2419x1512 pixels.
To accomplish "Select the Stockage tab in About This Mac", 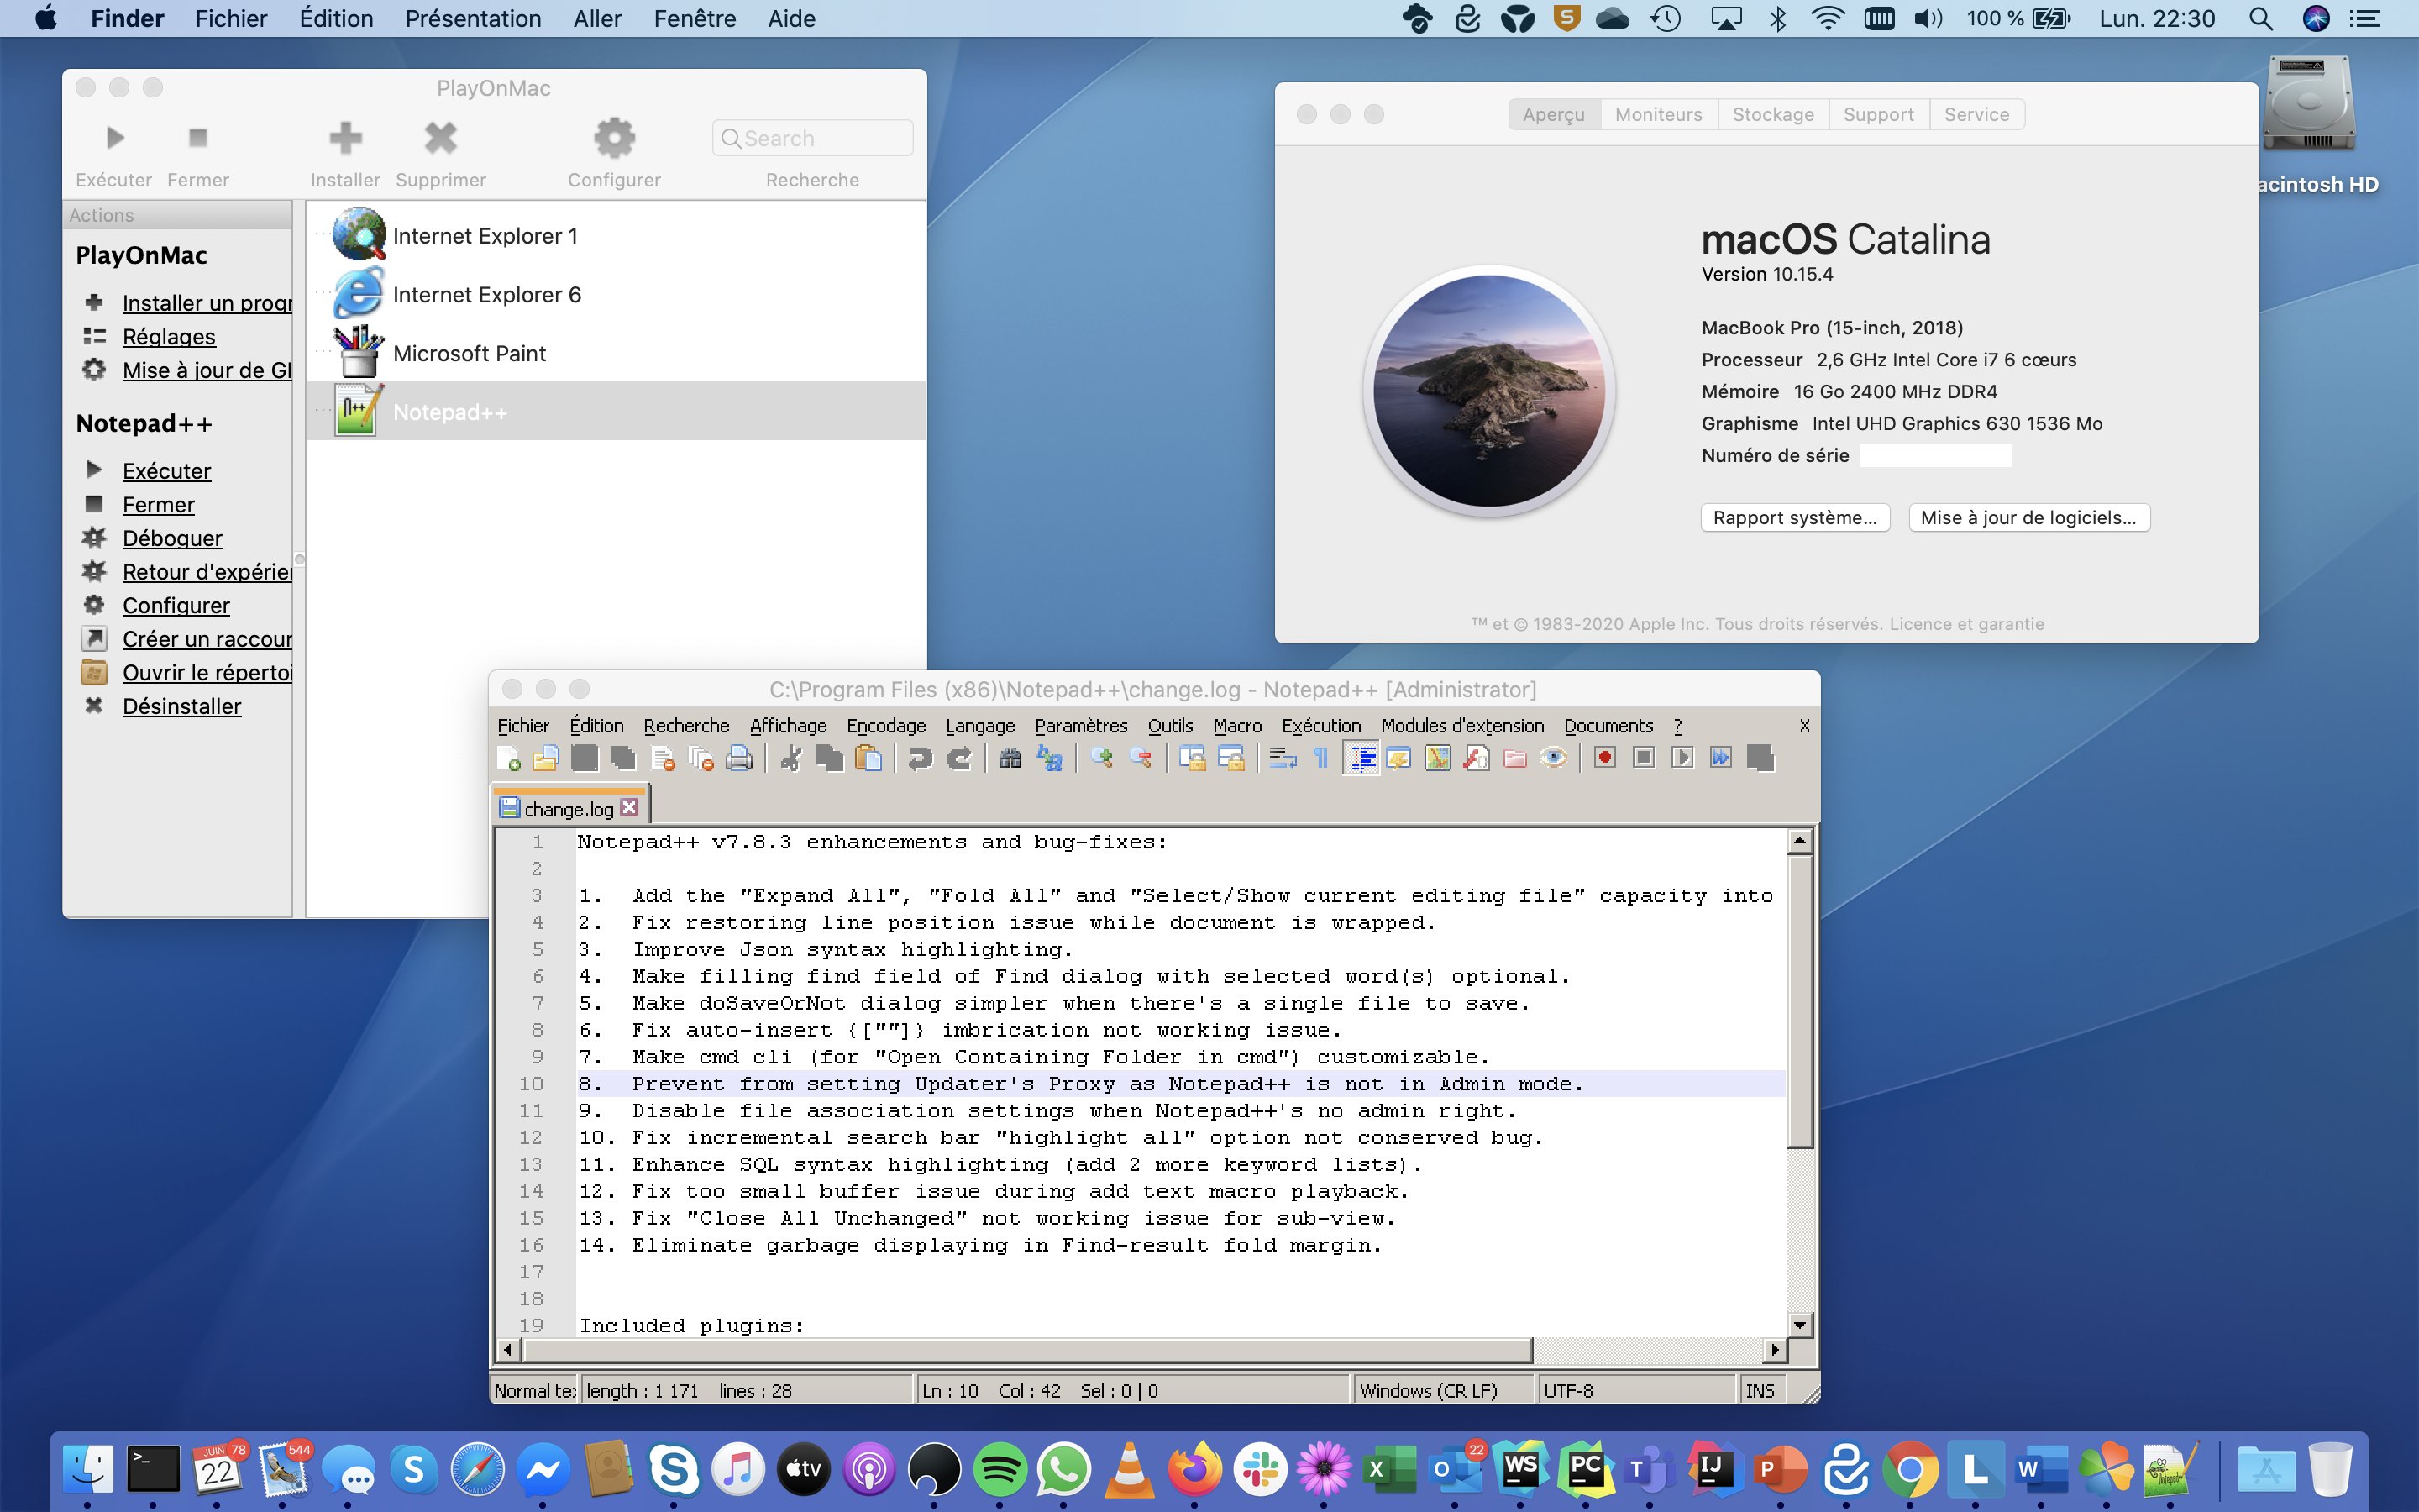I will tap(1775, 113).
